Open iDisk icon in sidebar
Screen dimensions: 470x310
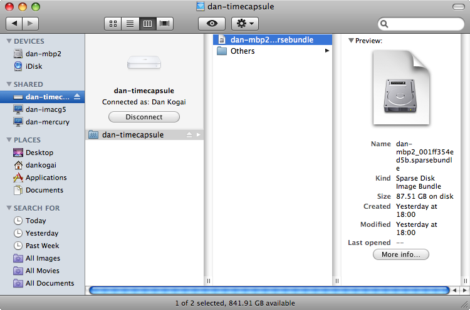pyautogui.click(x=18, y=66)
